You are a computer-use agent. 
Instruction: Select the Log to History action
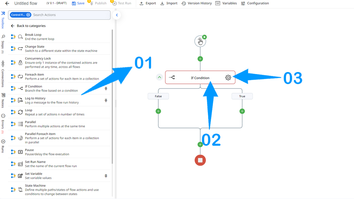click(x=60, y=101)
